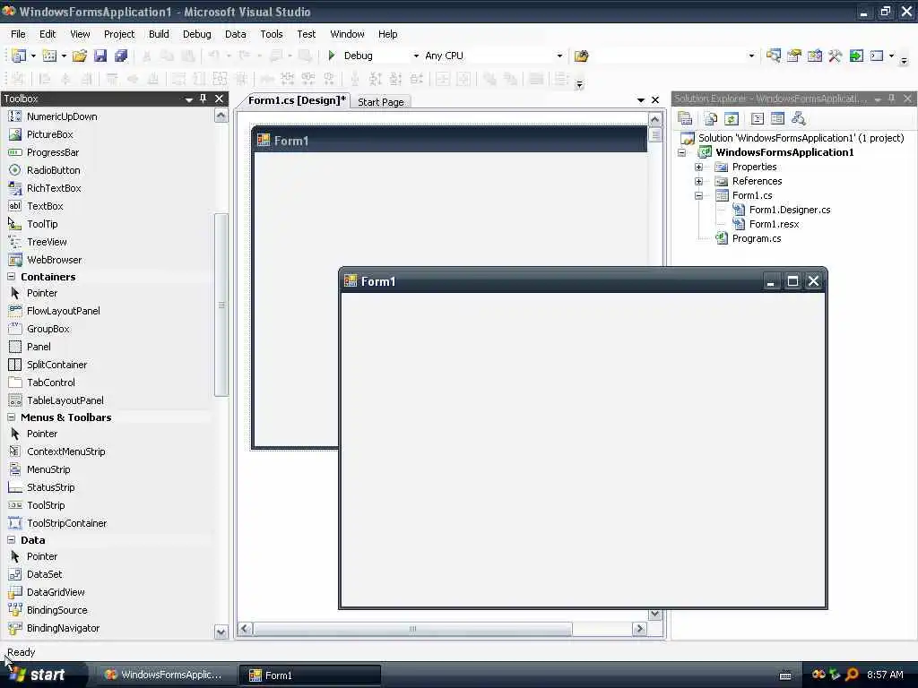Select Program.cs in Solution Explorer
Image resolution: width=918 pixels, height=688 pixels.
(757, 238)
